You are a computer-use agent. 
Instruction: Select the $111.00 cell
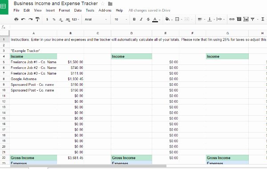click(70, 73)
